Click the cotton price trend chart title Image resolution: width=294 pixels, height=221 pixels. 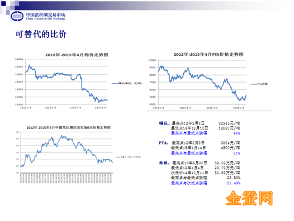[73, 55]
